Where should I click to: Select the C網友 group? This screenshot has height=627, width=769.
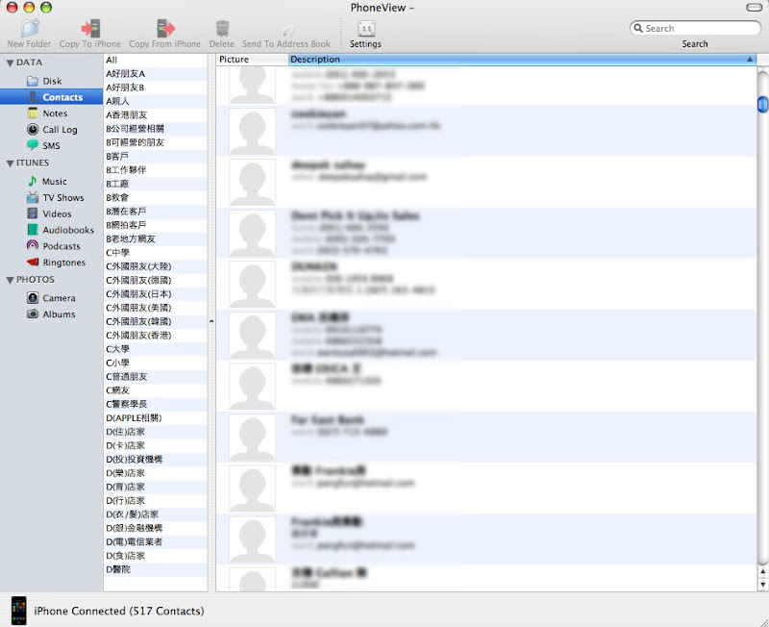click(156, 390)
